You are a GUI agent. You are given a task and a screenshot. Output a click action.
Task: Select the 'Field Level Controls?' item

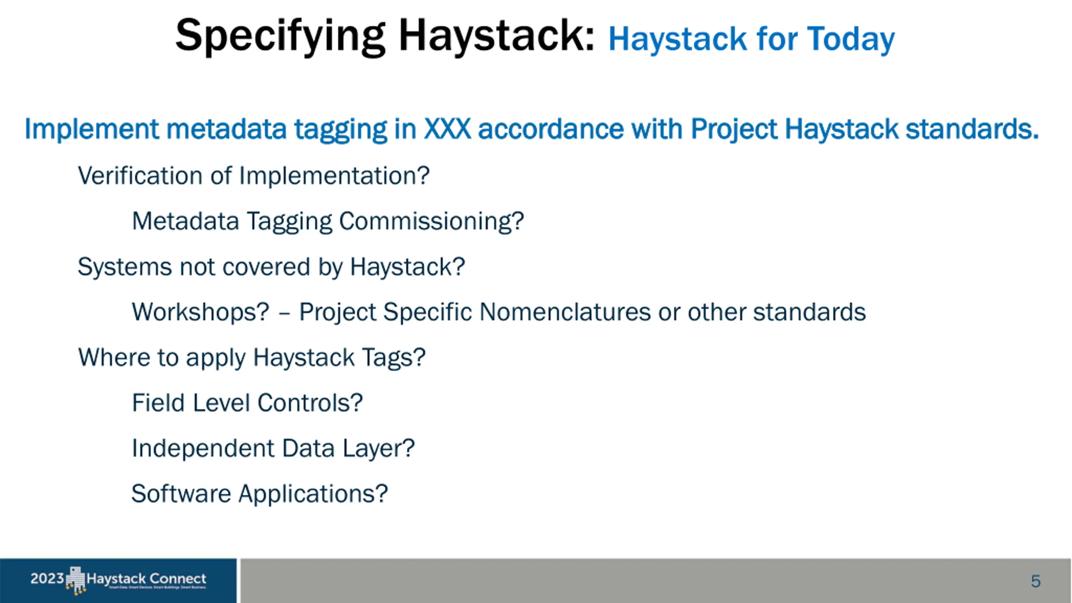tap(247, 403)
